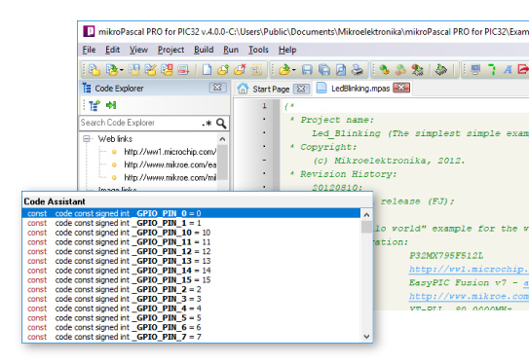Viewport: 529px width, 363px height.
Task: Select _GPIO_PIN_10 = 10 in Code Assistant
Action: (x=191, y=233)
